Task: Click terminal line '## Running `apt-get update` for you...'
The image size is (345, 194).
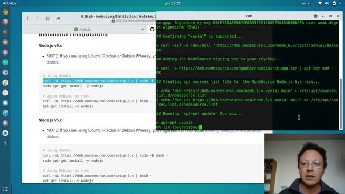Action: coord(199,114)
